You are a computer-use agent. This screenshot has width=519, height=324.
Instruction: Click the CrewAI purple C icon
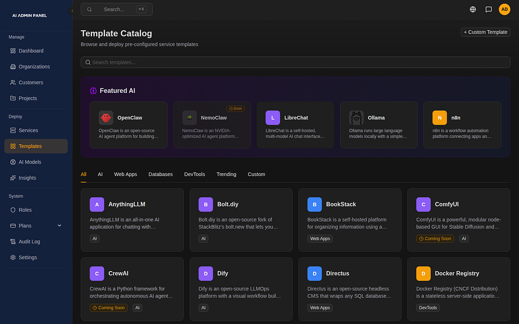tap(97, 274)
